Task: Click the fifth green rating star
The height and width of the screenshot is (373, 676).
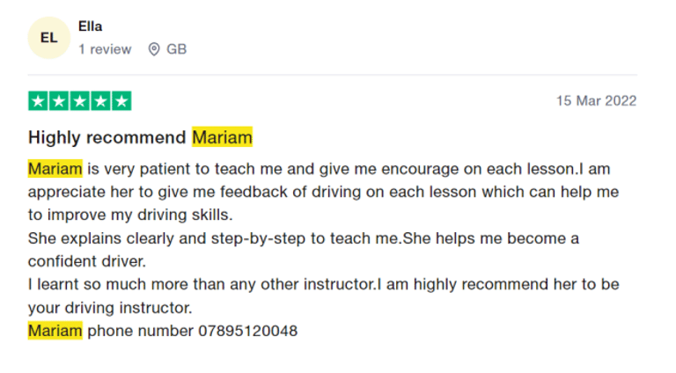Action: 121,101
